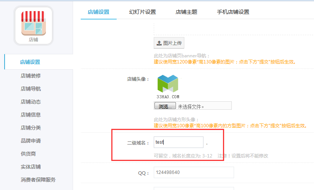Open 品牌申请 sidebar item
The image size is (314, 190).
31,141
